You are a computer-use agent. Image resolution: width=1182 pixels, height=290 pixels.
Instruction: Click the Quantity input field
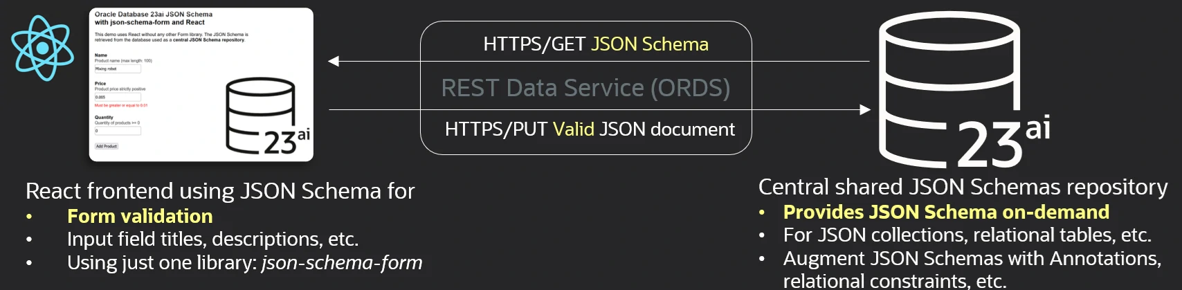(118, 131)
